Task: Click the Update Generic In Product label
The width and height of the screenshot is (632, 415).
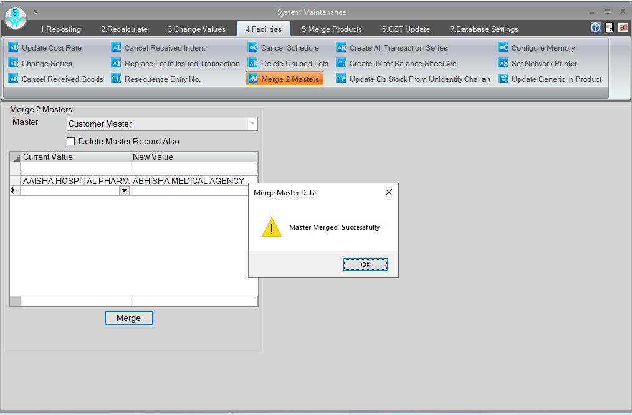Action: click(x=557, y=79)
